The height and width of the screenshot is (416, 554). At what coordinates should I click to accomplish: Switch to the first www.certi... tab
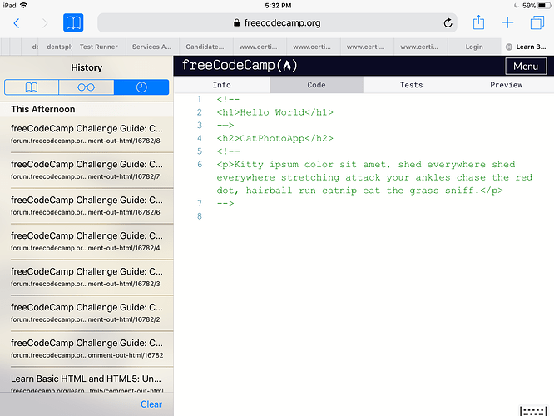point(258,47)
